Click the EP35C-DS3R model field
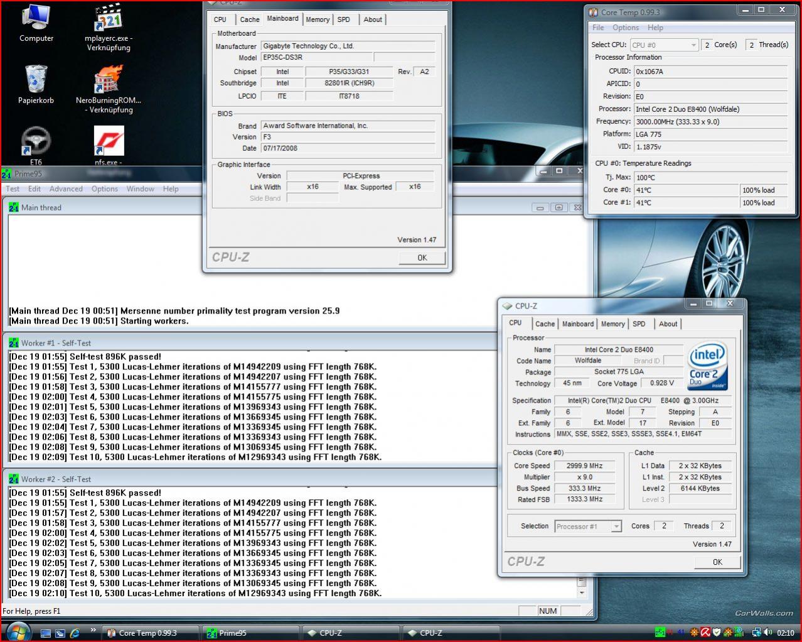The height and width of the screenshot is (642, 802). coord(317,57)
